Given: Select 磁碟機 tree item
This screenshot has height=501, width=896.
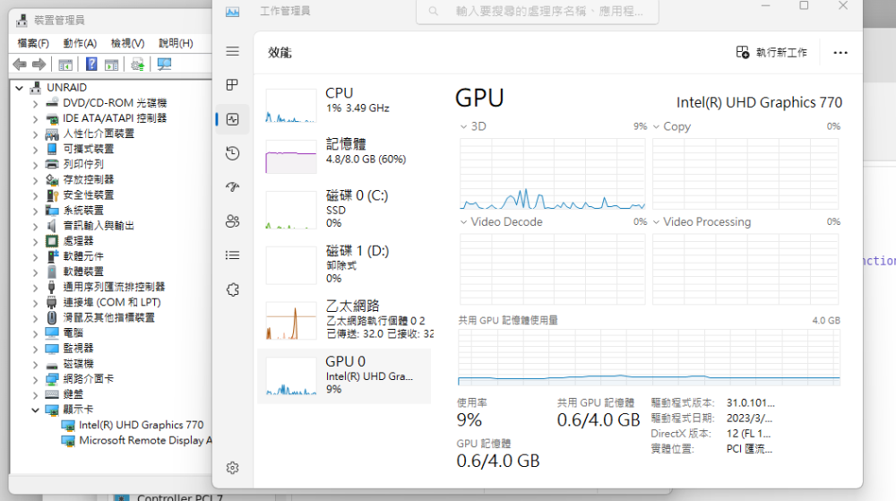Looking at the screenshot, I should (x=78, y=364).
